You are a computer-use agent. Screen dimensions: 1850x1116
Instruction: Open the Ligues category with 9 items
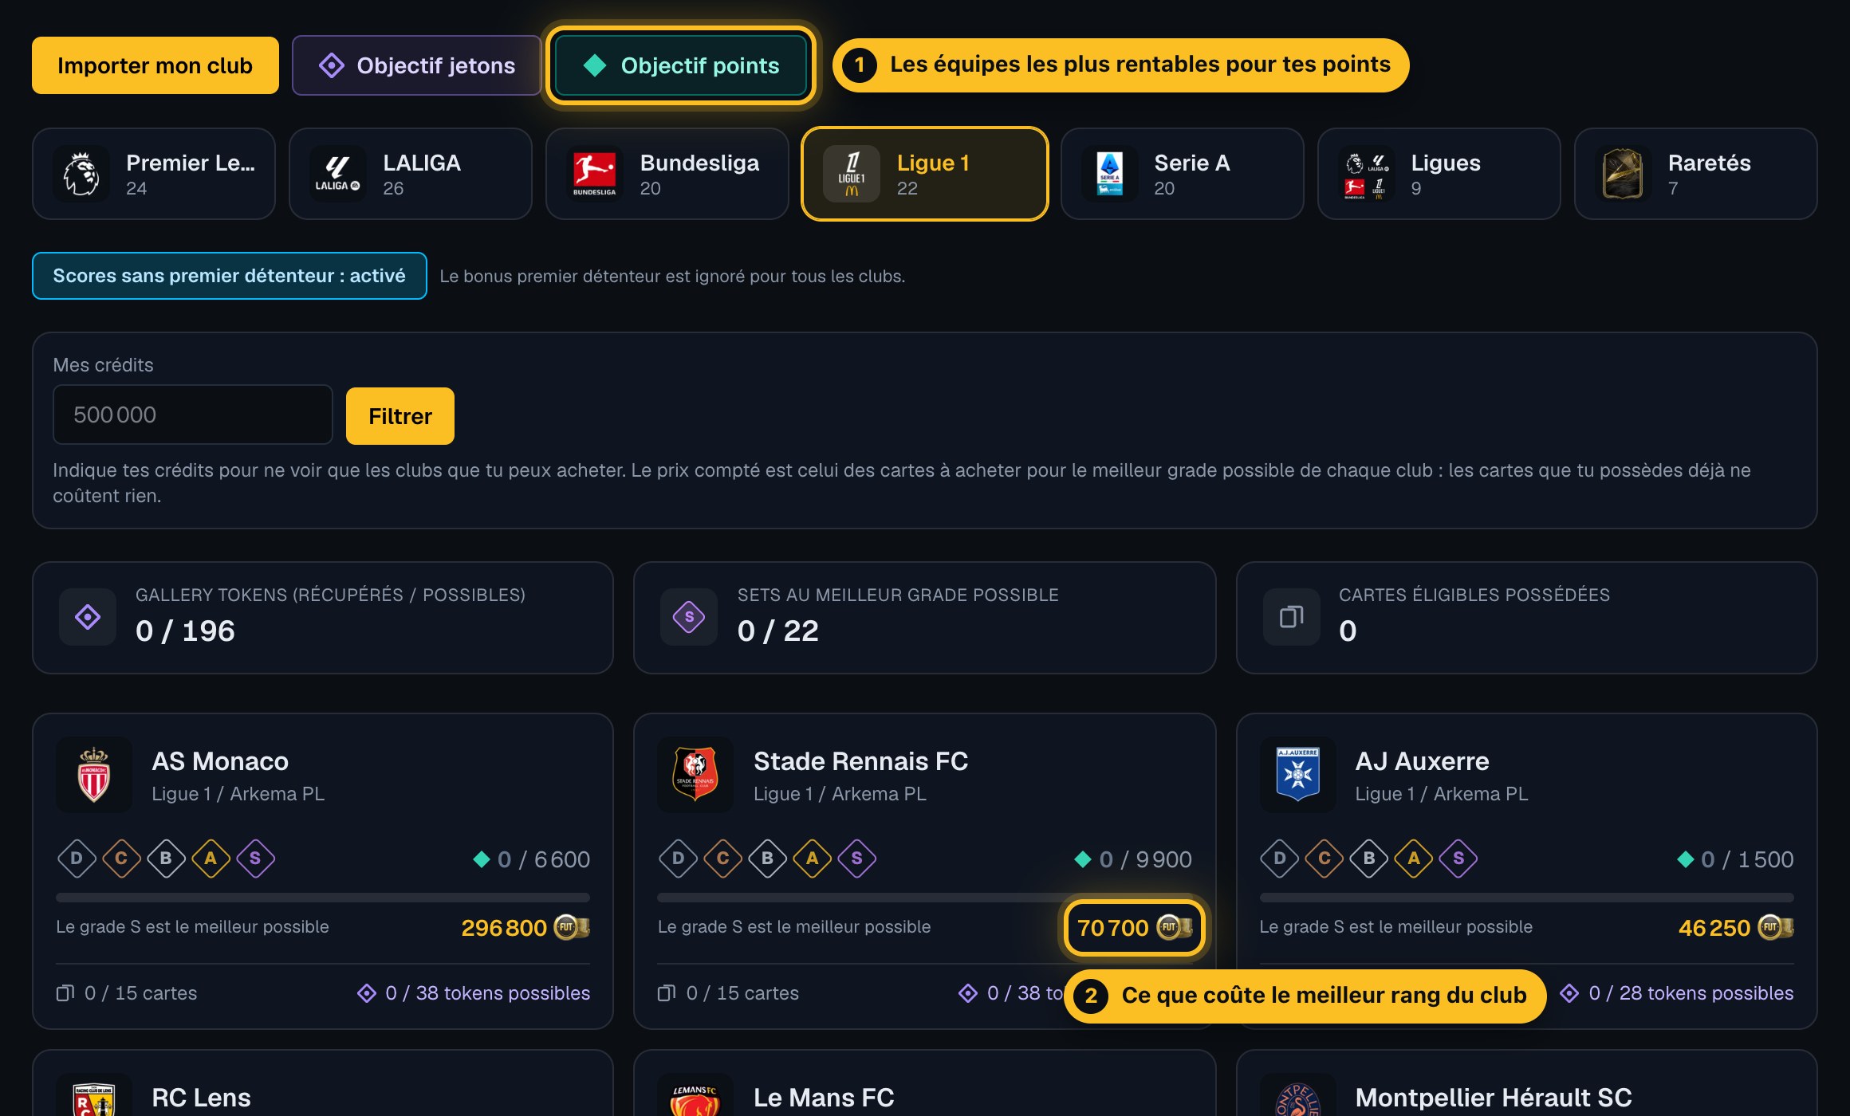1439,174
